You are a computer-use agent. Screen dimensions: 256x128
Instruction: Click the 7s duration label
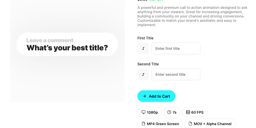pyautogui.click(x=174, y=112)
